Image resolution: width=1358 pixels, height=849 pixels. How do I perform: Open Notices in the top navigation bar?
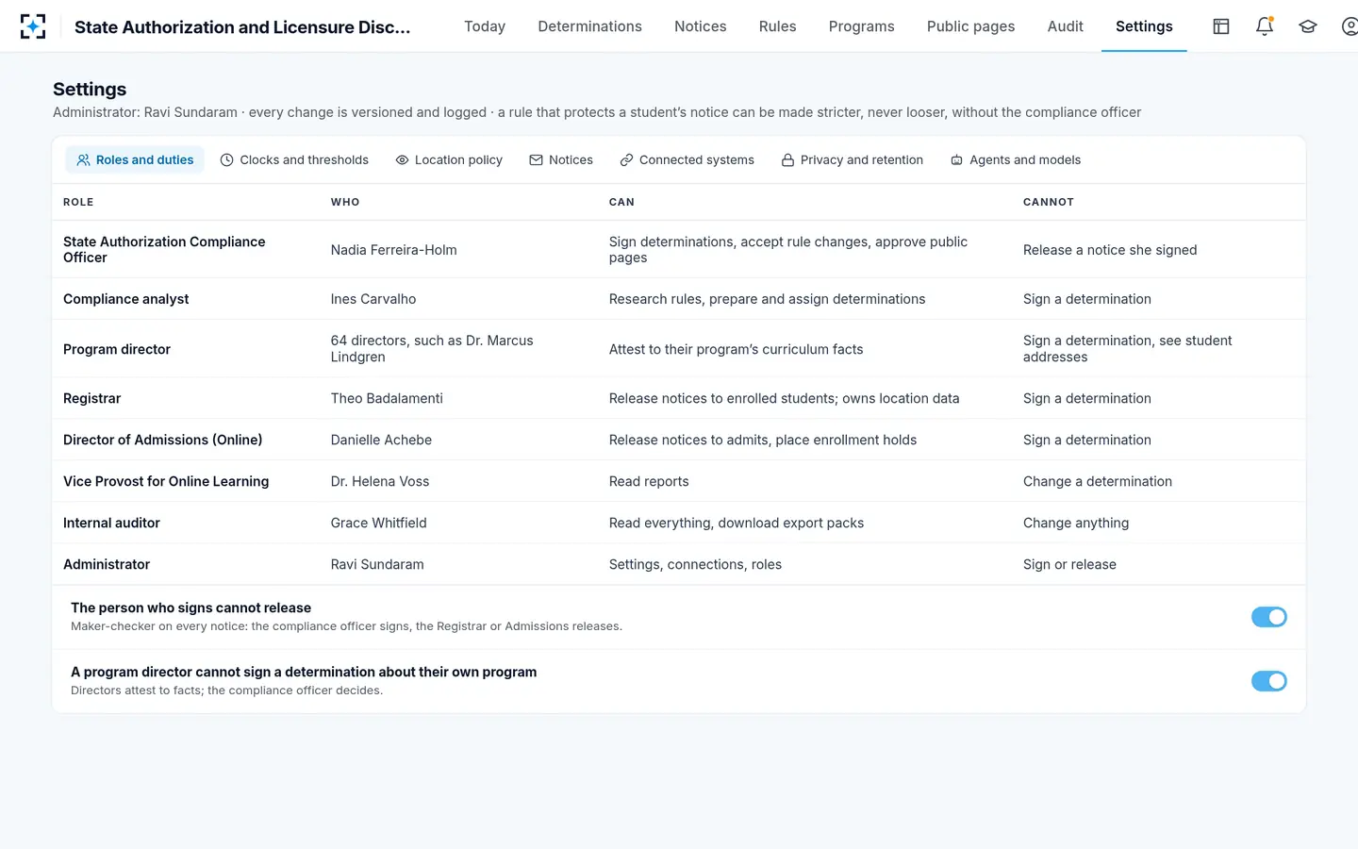(x=701, y=26)
